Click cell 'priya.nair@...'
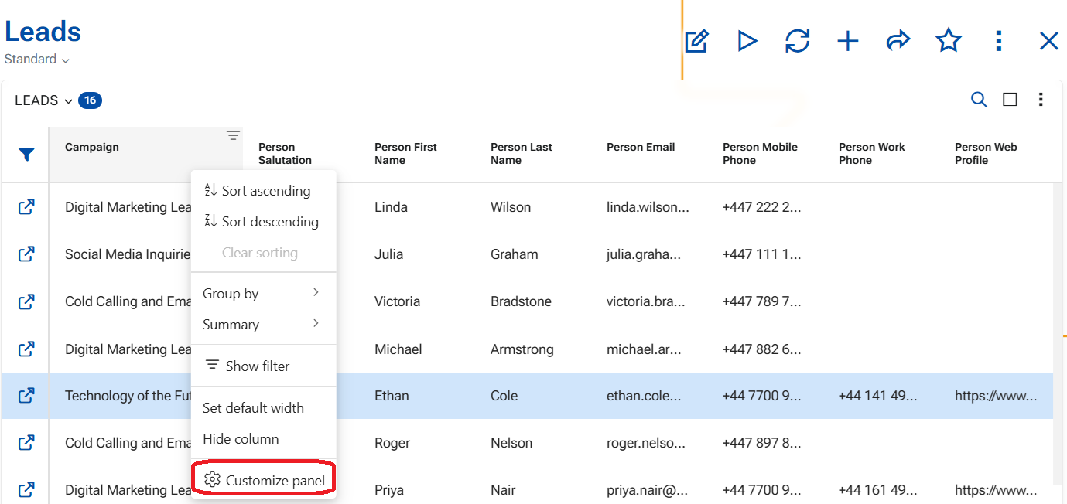1067x504 pixels. tap(648, 490)
